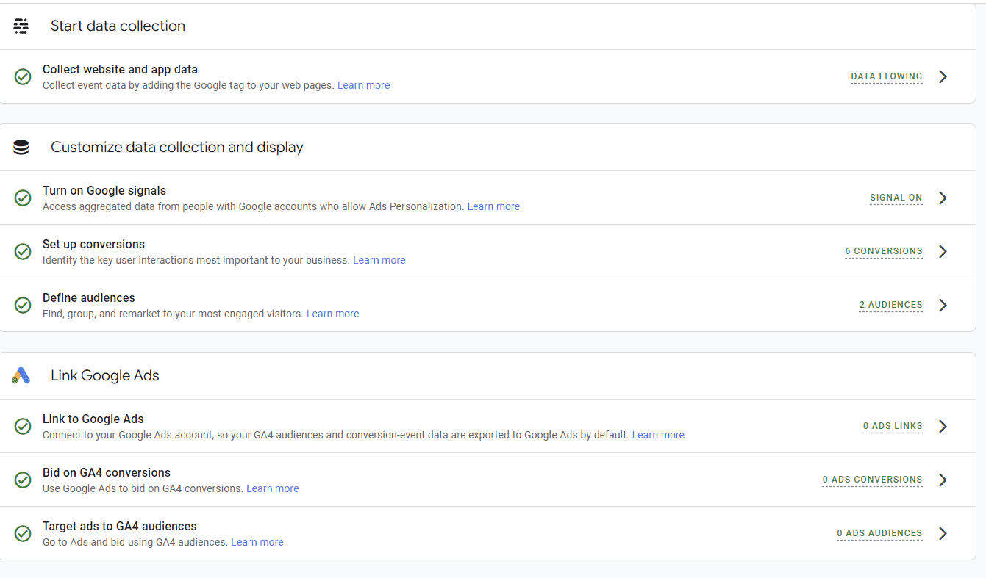The width and height of the screenshot is (986, 578).
Task: Expand the Bid on GA4 conversions chevron
Action: coord(943,480)
